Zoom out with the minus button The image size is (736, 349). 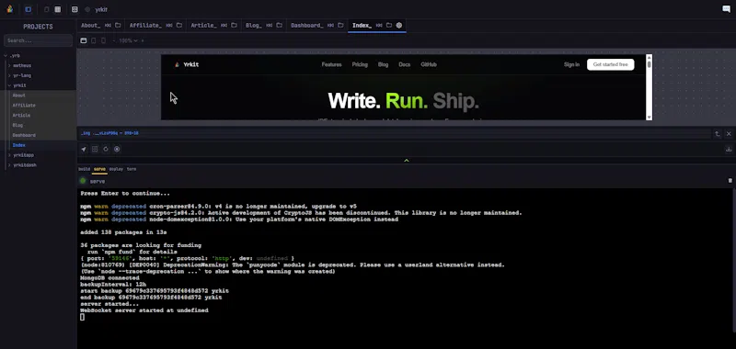[114, 40]
